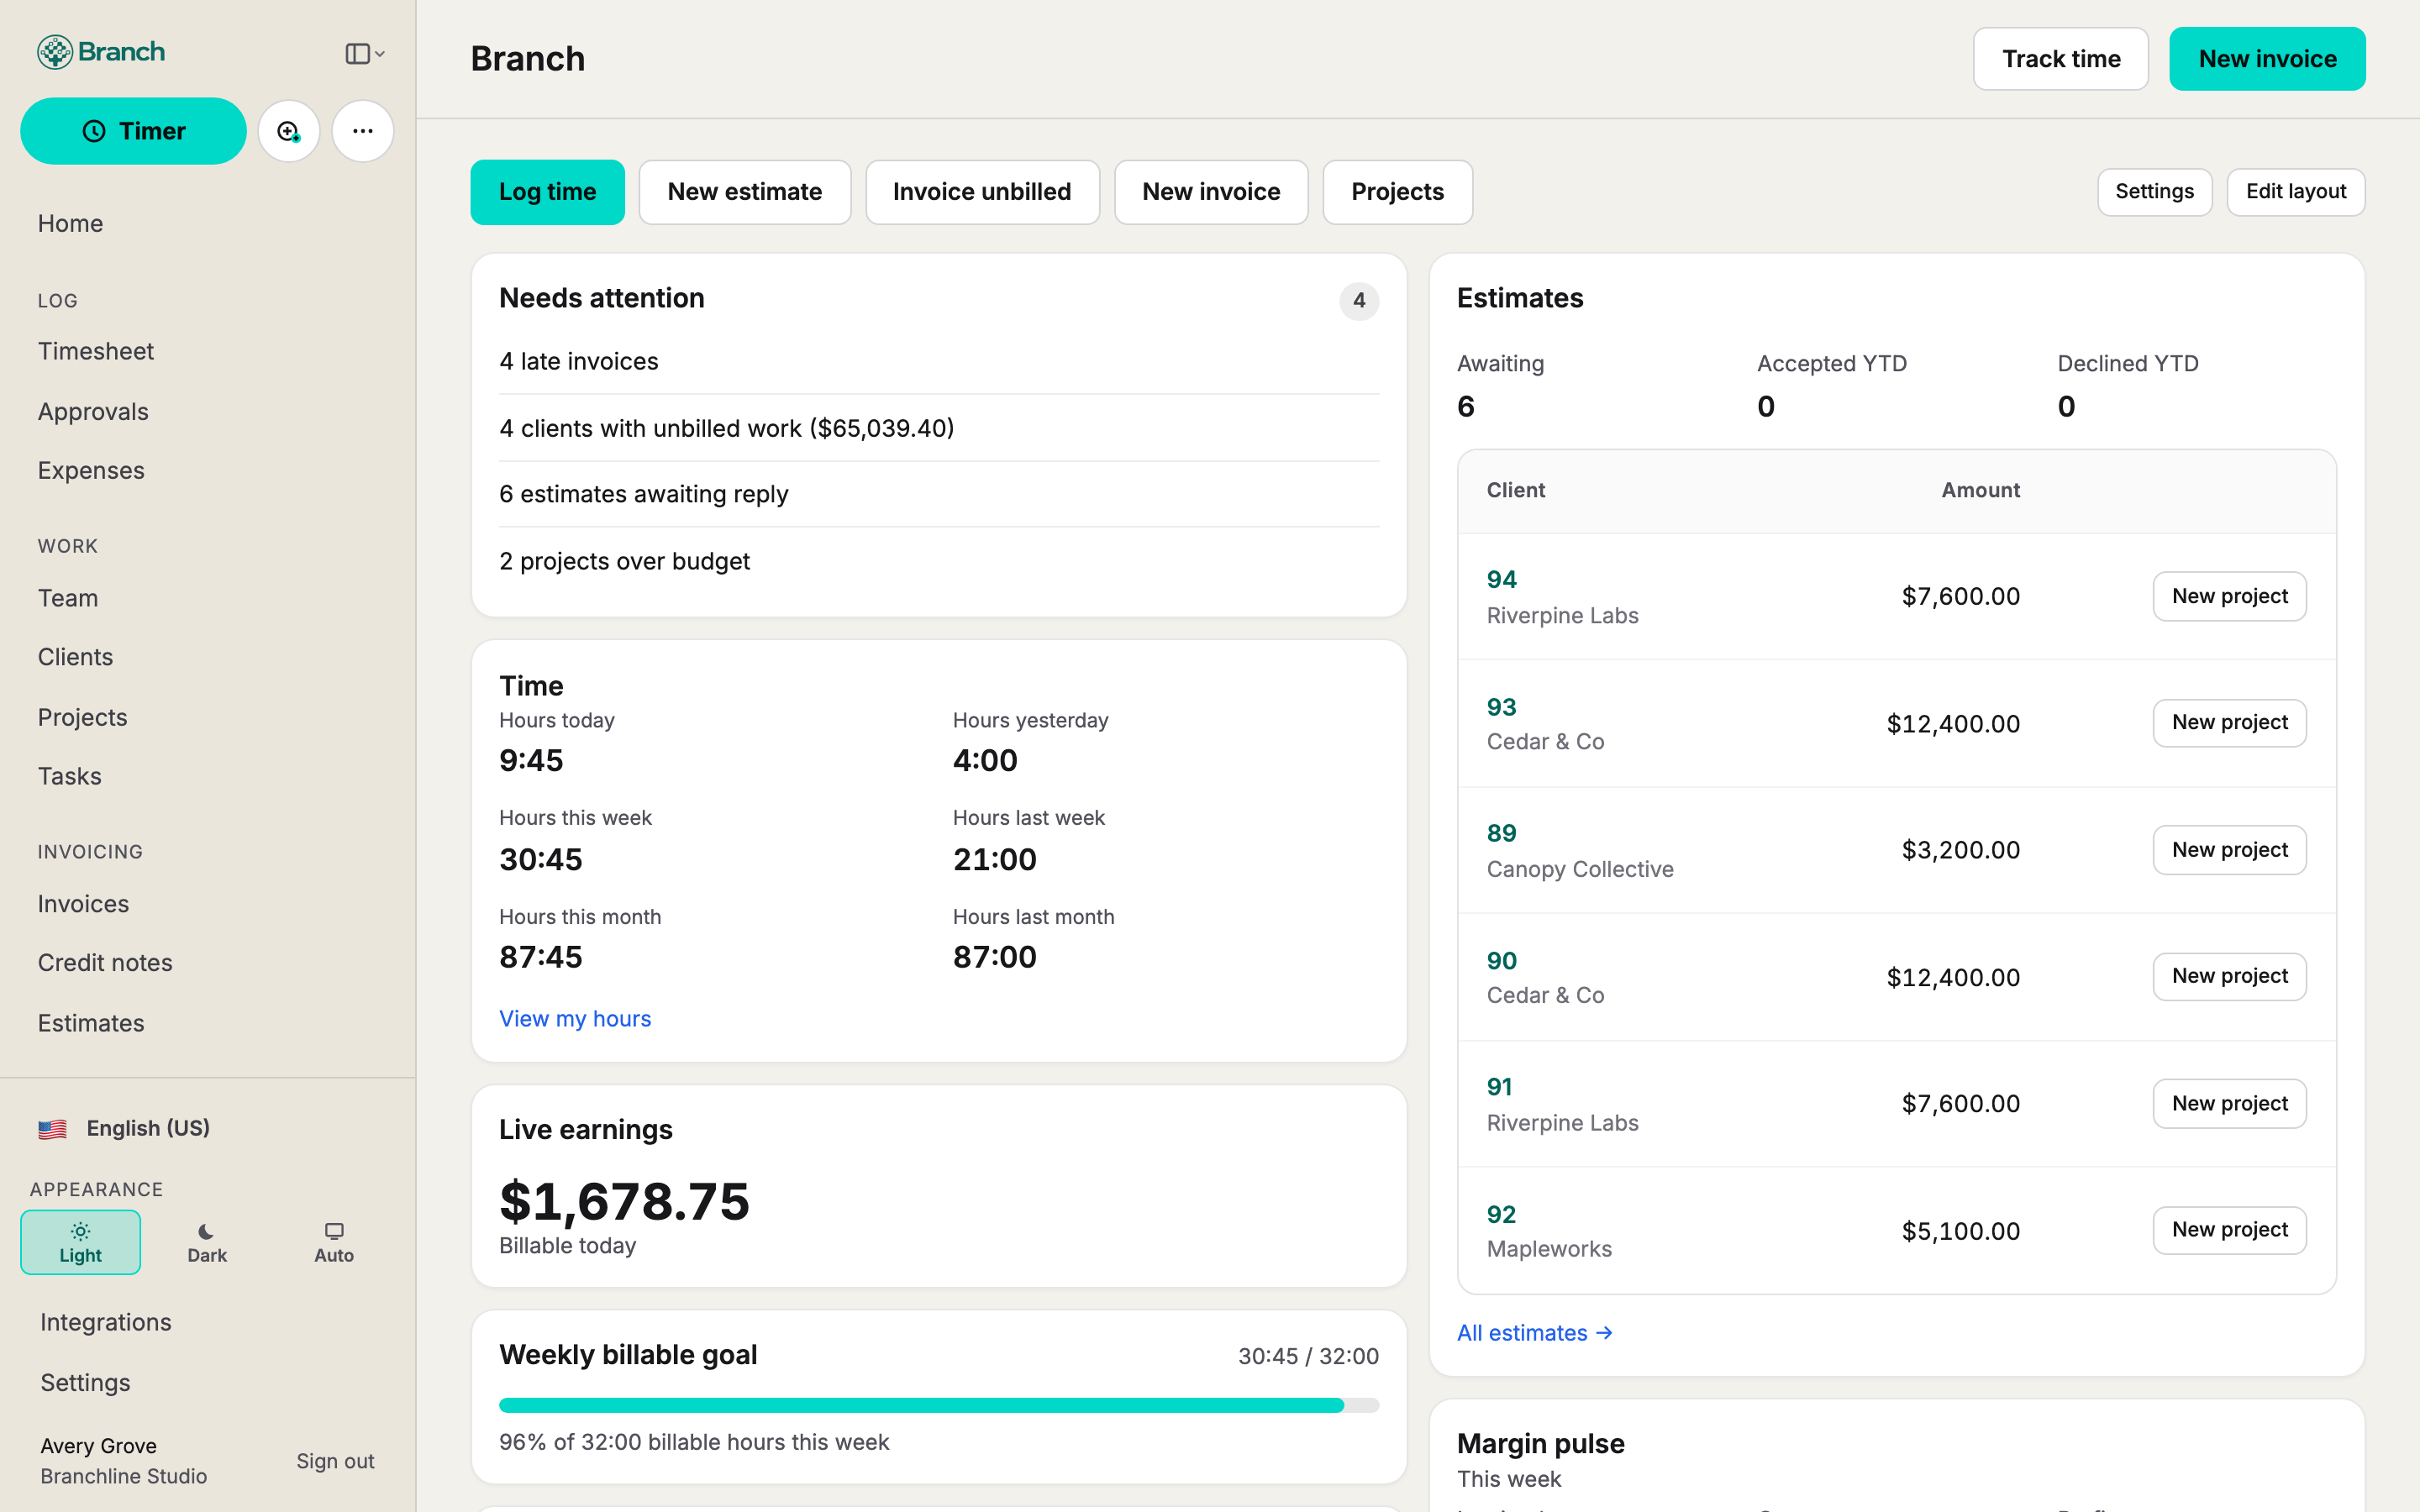
Task: Open Estimates in the sidebar
Action: pos(91,1023)
